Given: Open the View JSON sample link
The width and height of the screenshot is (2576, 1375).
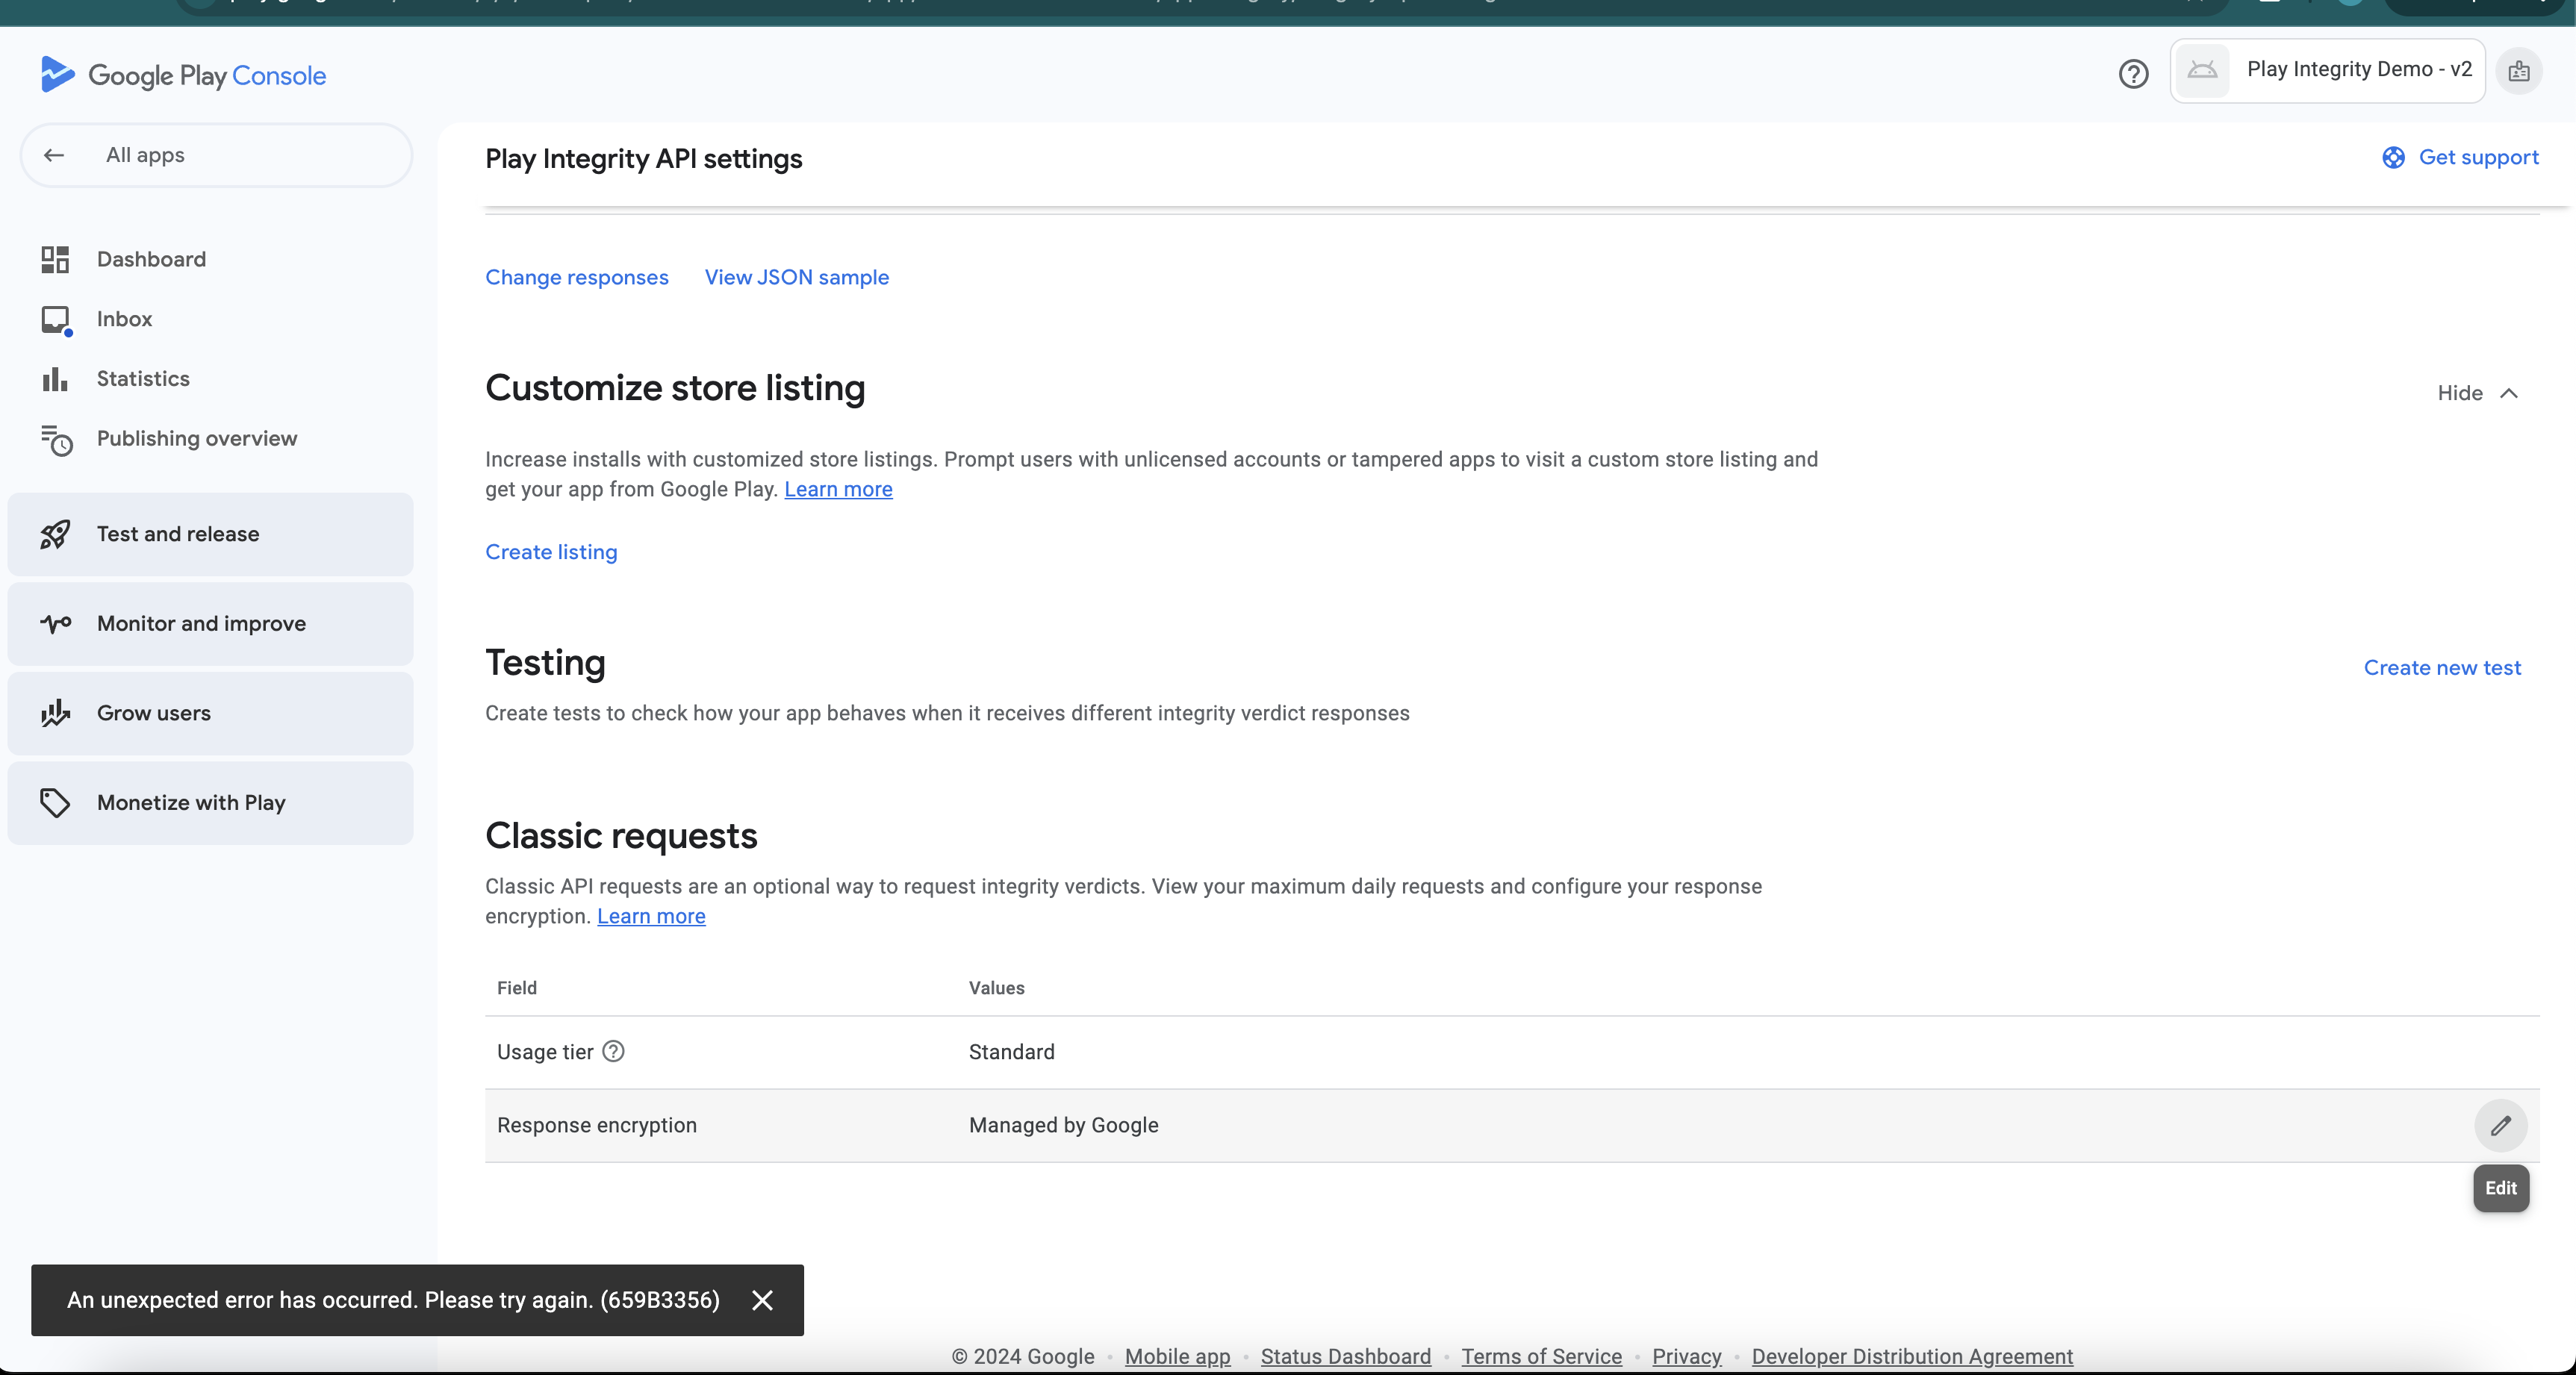Looking at the screenshot, I should 796,277.
